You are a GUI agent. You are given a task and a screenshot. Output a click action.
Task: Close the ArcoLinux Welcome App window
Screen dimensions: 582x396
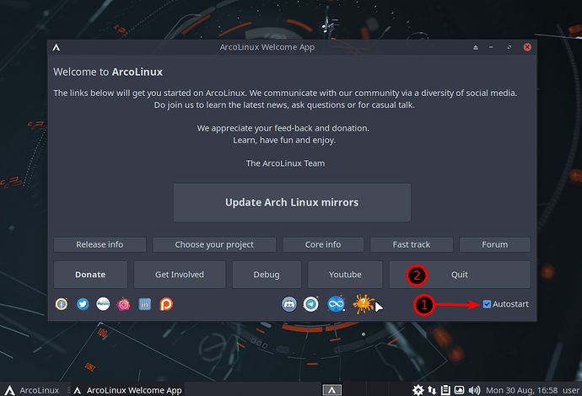coord(527,47)
